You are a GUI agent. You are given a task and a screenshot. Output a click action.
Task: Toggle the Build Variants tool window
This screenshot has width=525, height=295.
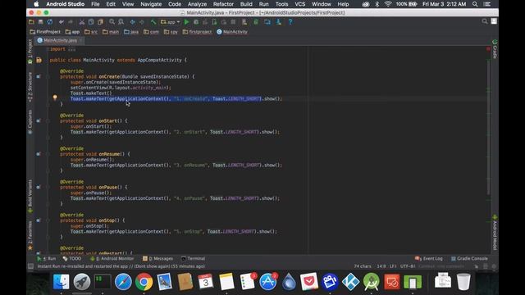30,196
